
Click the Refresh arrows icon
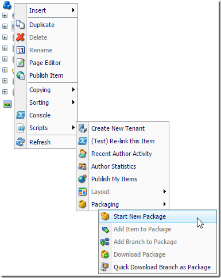point(20,142)
